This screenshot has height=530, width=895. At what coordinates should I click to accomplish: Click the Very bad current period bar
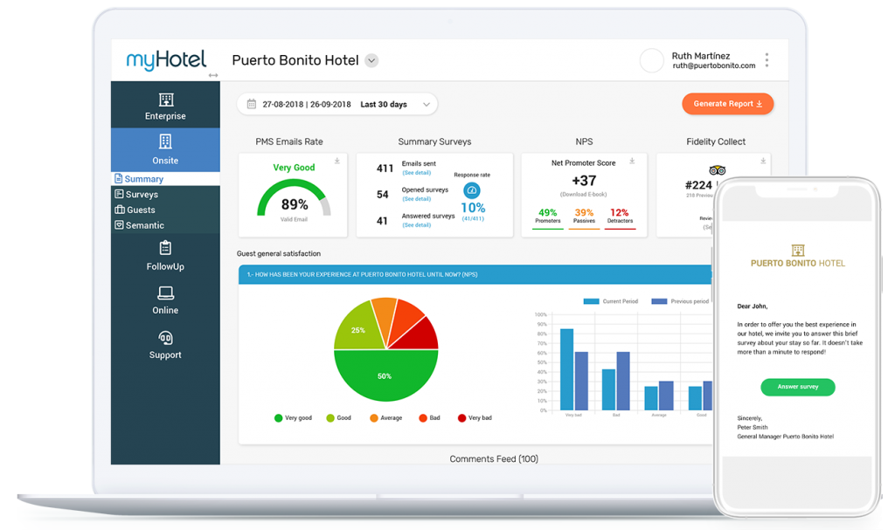coord(566,369)
